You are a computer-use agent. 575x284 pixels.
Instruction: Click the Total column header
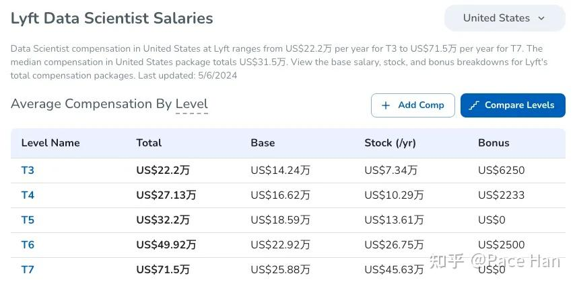149,143
